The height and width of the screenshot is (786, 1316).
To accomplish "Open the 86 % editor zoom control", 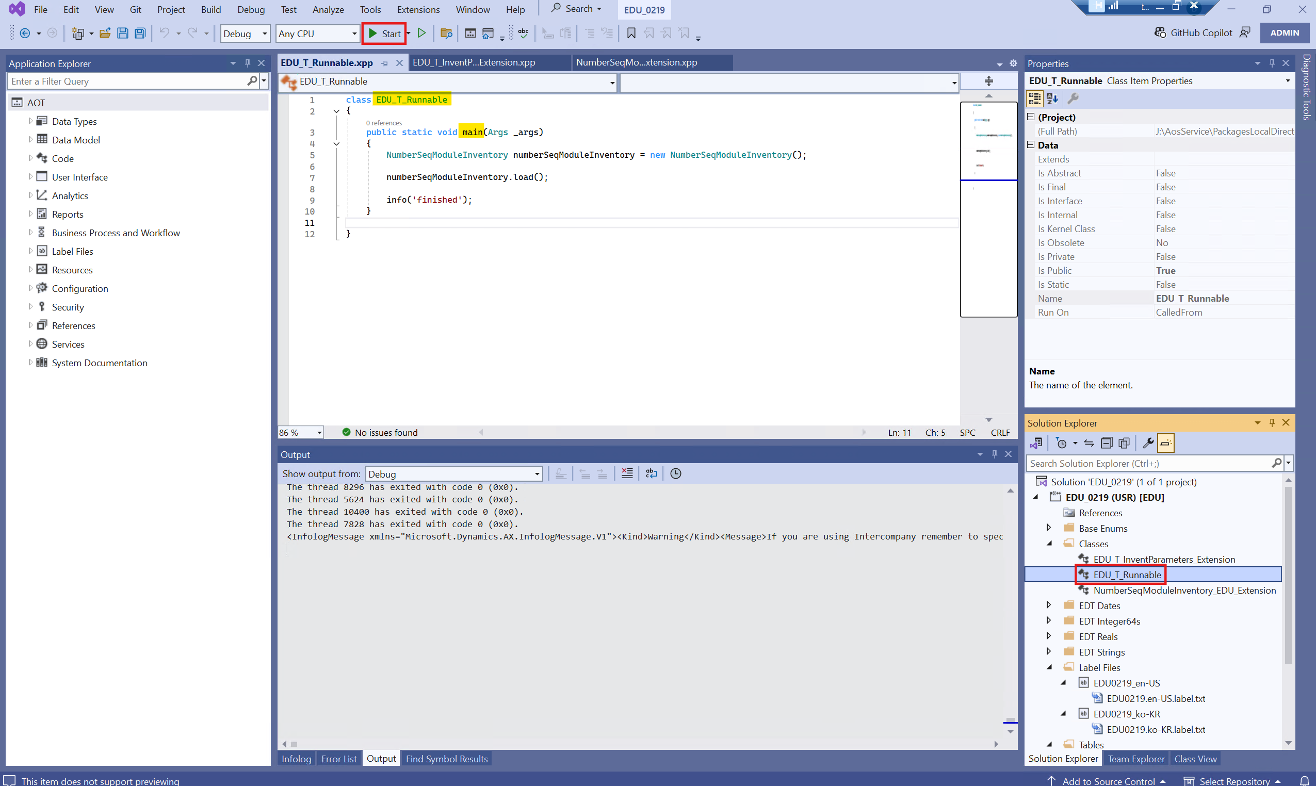I will point(300,432).
